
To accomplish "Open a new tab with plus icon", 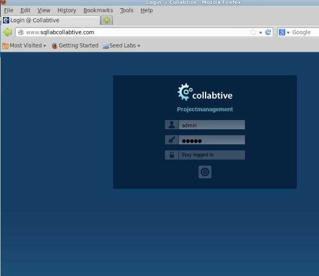I will coord(106,20).
